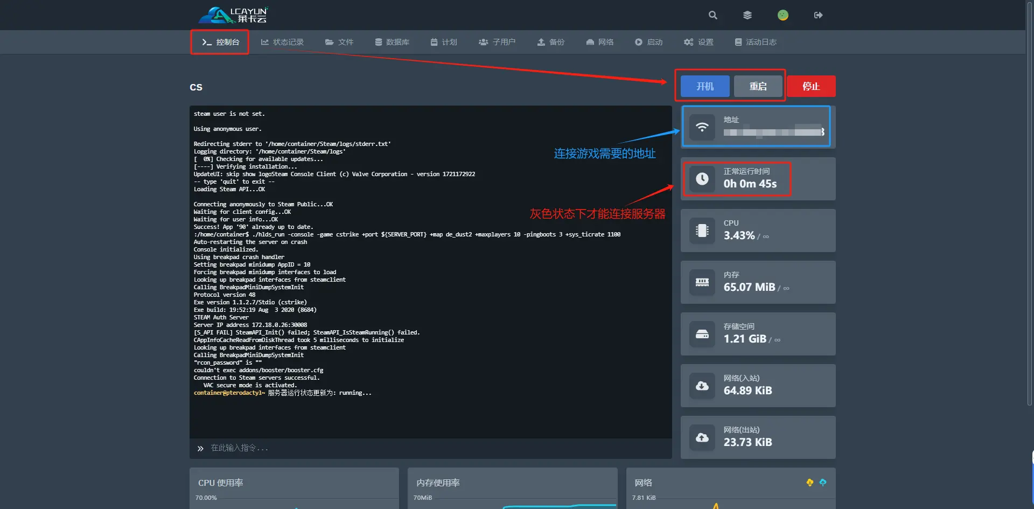Click the clock uptime icon
1034x509 pixels.
tap(702, 179)
